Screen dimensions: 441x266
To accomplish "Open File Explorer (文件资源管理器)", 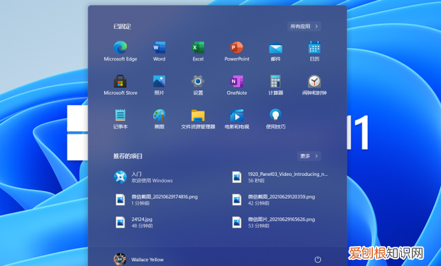I will click(198, 119).
